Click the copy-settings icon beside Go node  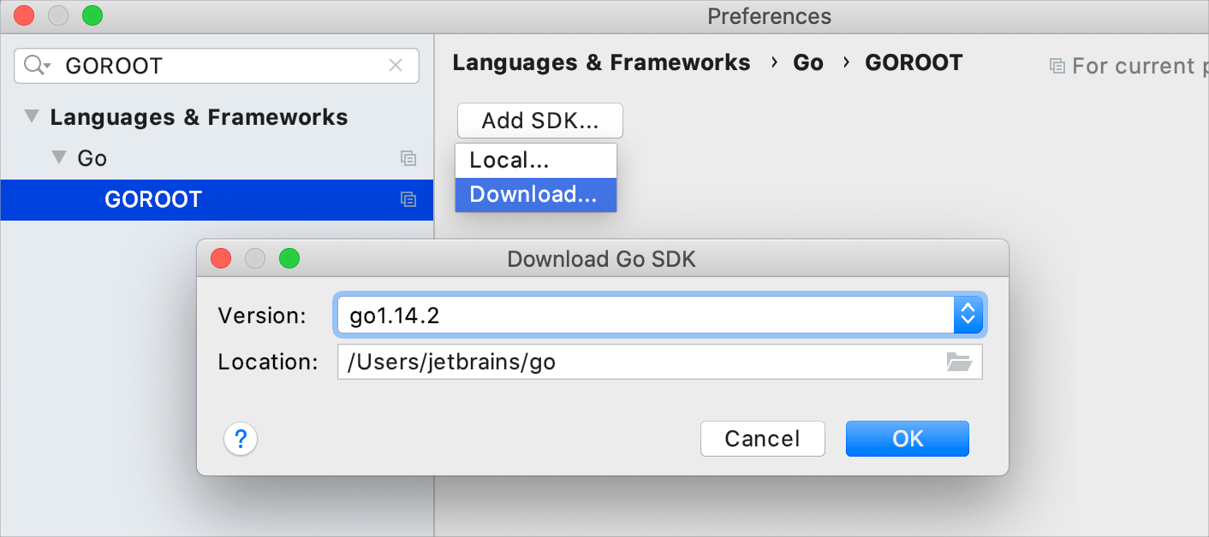(408, 158)
